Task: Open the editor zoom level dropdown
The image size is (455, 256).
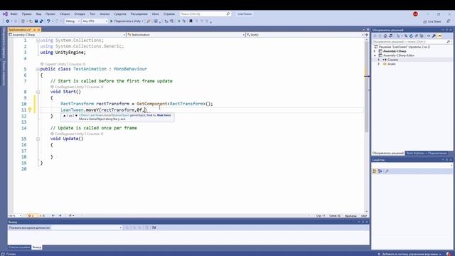Action: point(15,215)
